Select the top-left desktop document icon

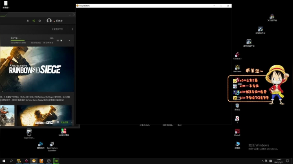click(x=6, y=4)
